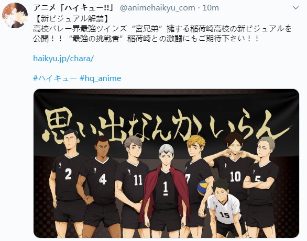Click player number 4 in the image

pyautogui.click(x=100, y=182)
